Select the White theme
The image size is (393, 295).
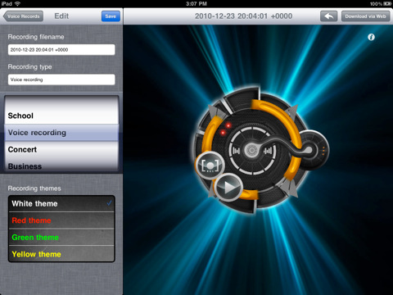point(61,203)
